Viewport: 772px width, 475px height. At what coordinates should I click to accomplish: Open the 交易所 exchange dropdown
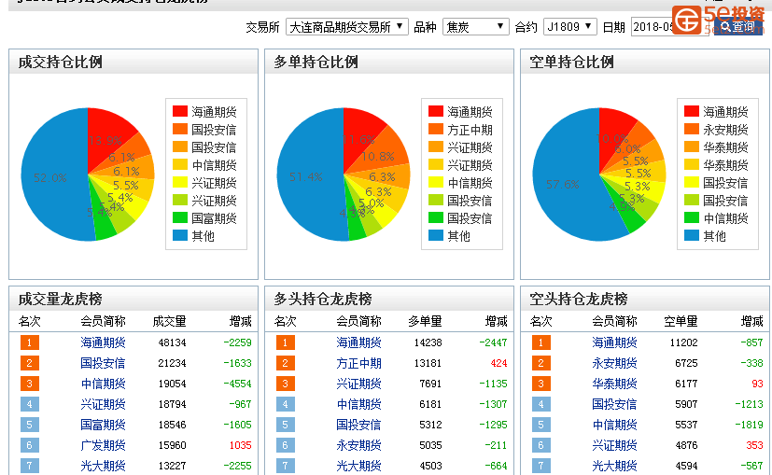click(346, 26)
